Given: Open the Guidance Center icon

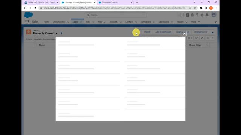Looking at the screenshot, I should click(x=192, y=15).
